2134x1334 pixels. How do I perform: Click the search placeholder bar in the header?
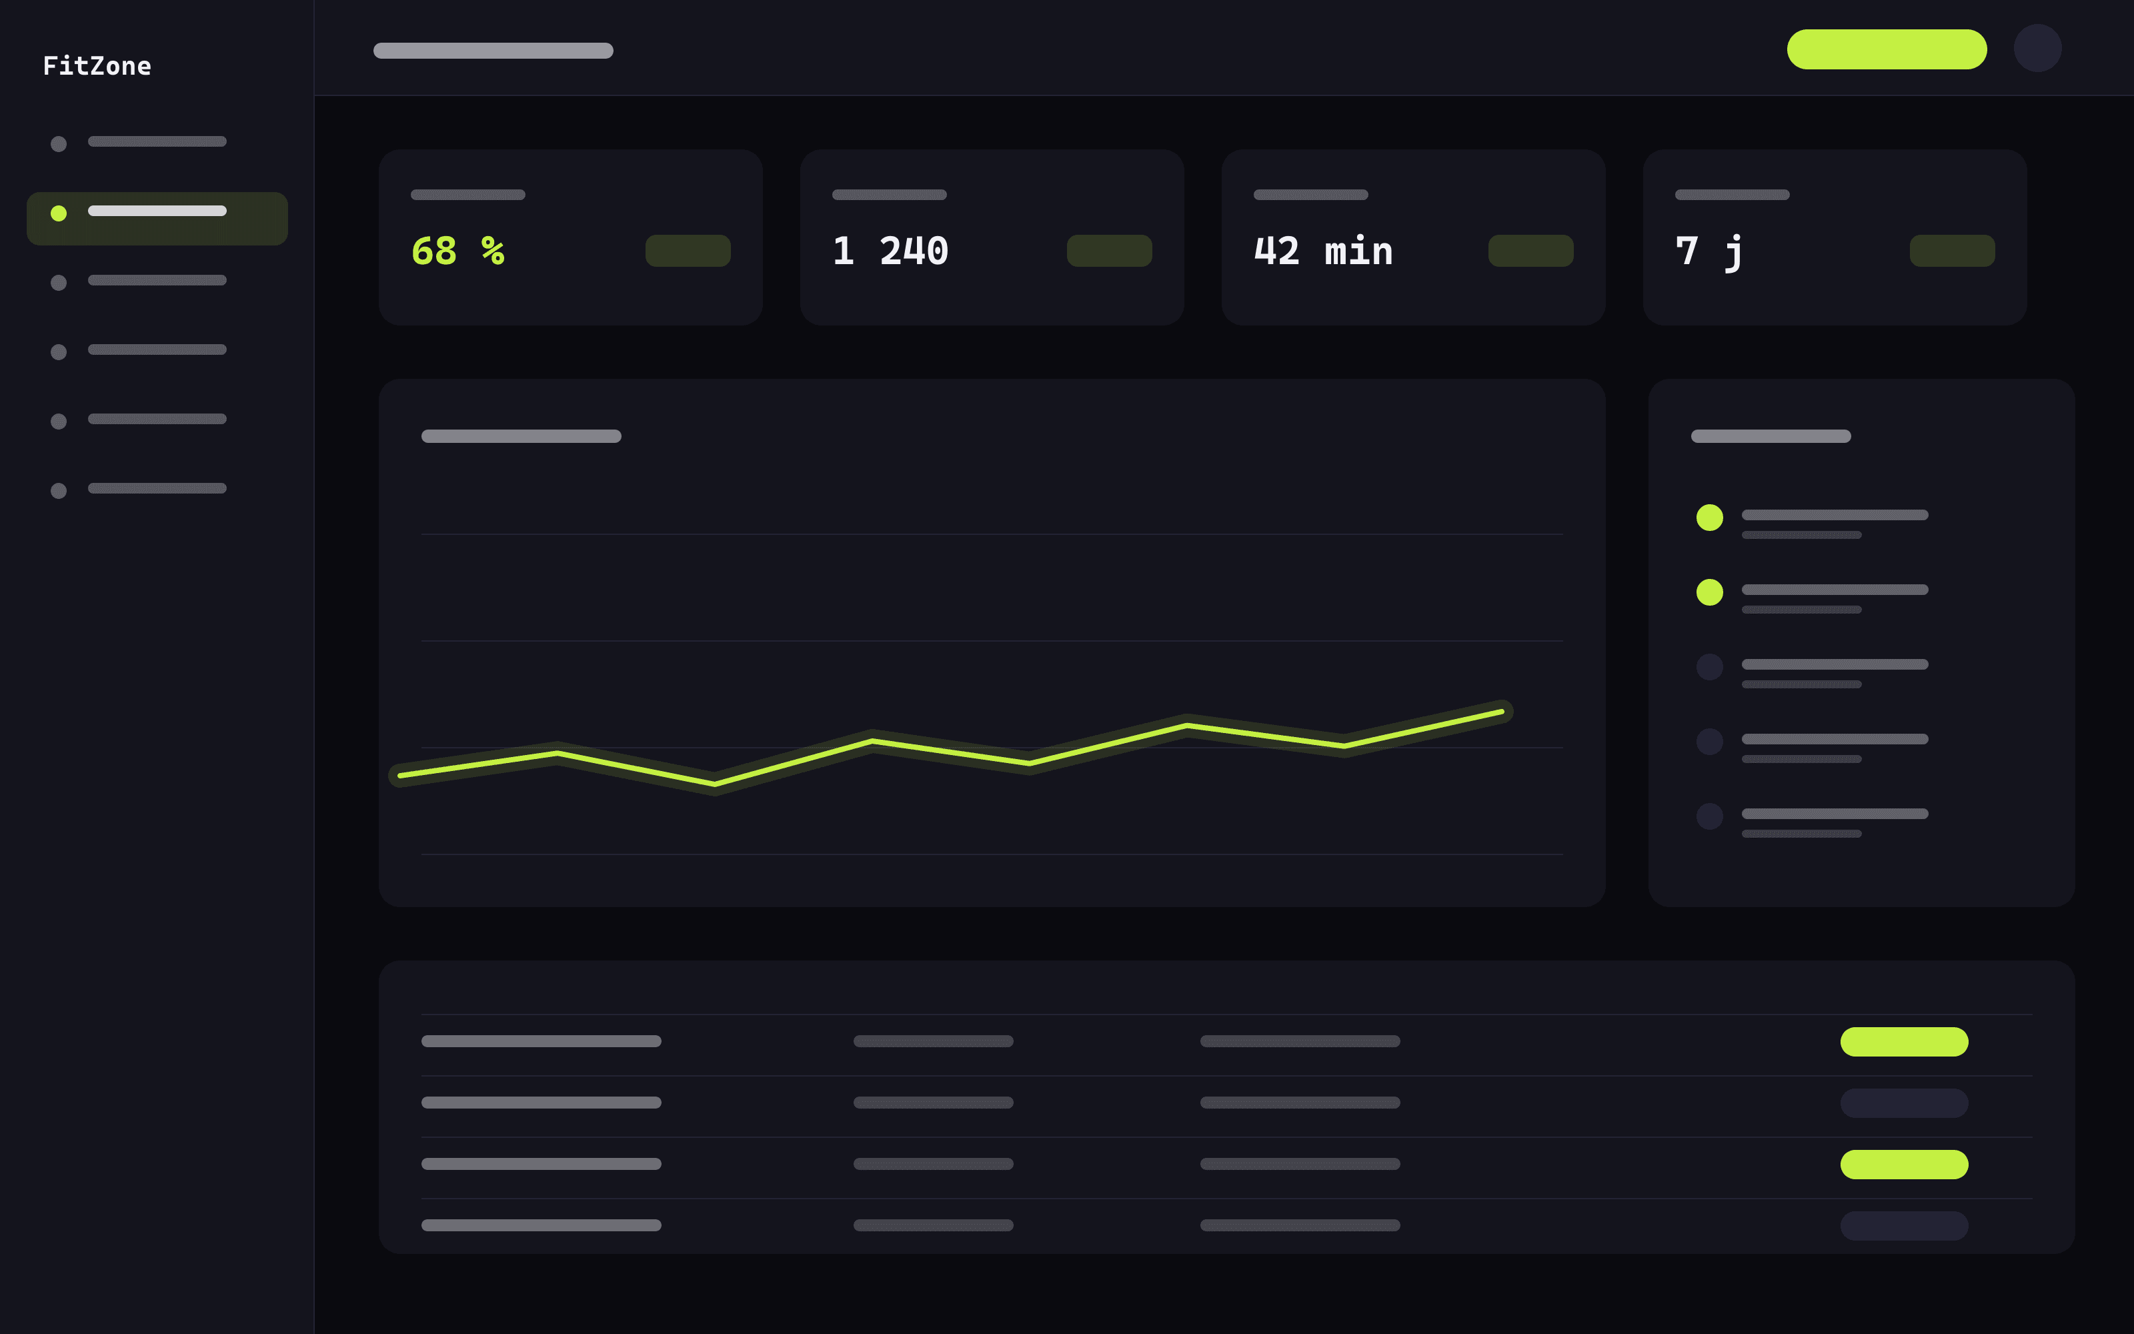point(493,50)
